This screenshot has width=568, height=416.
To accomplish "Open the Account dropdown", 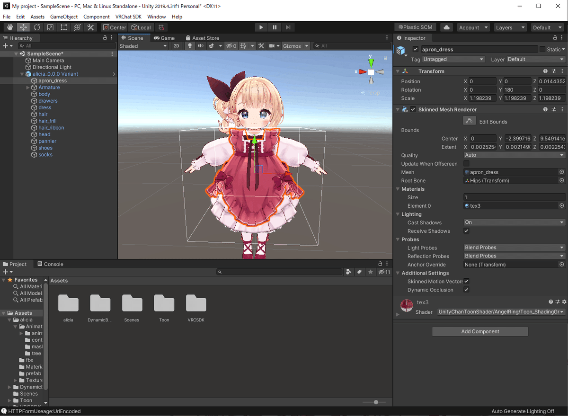I will 473,27.
